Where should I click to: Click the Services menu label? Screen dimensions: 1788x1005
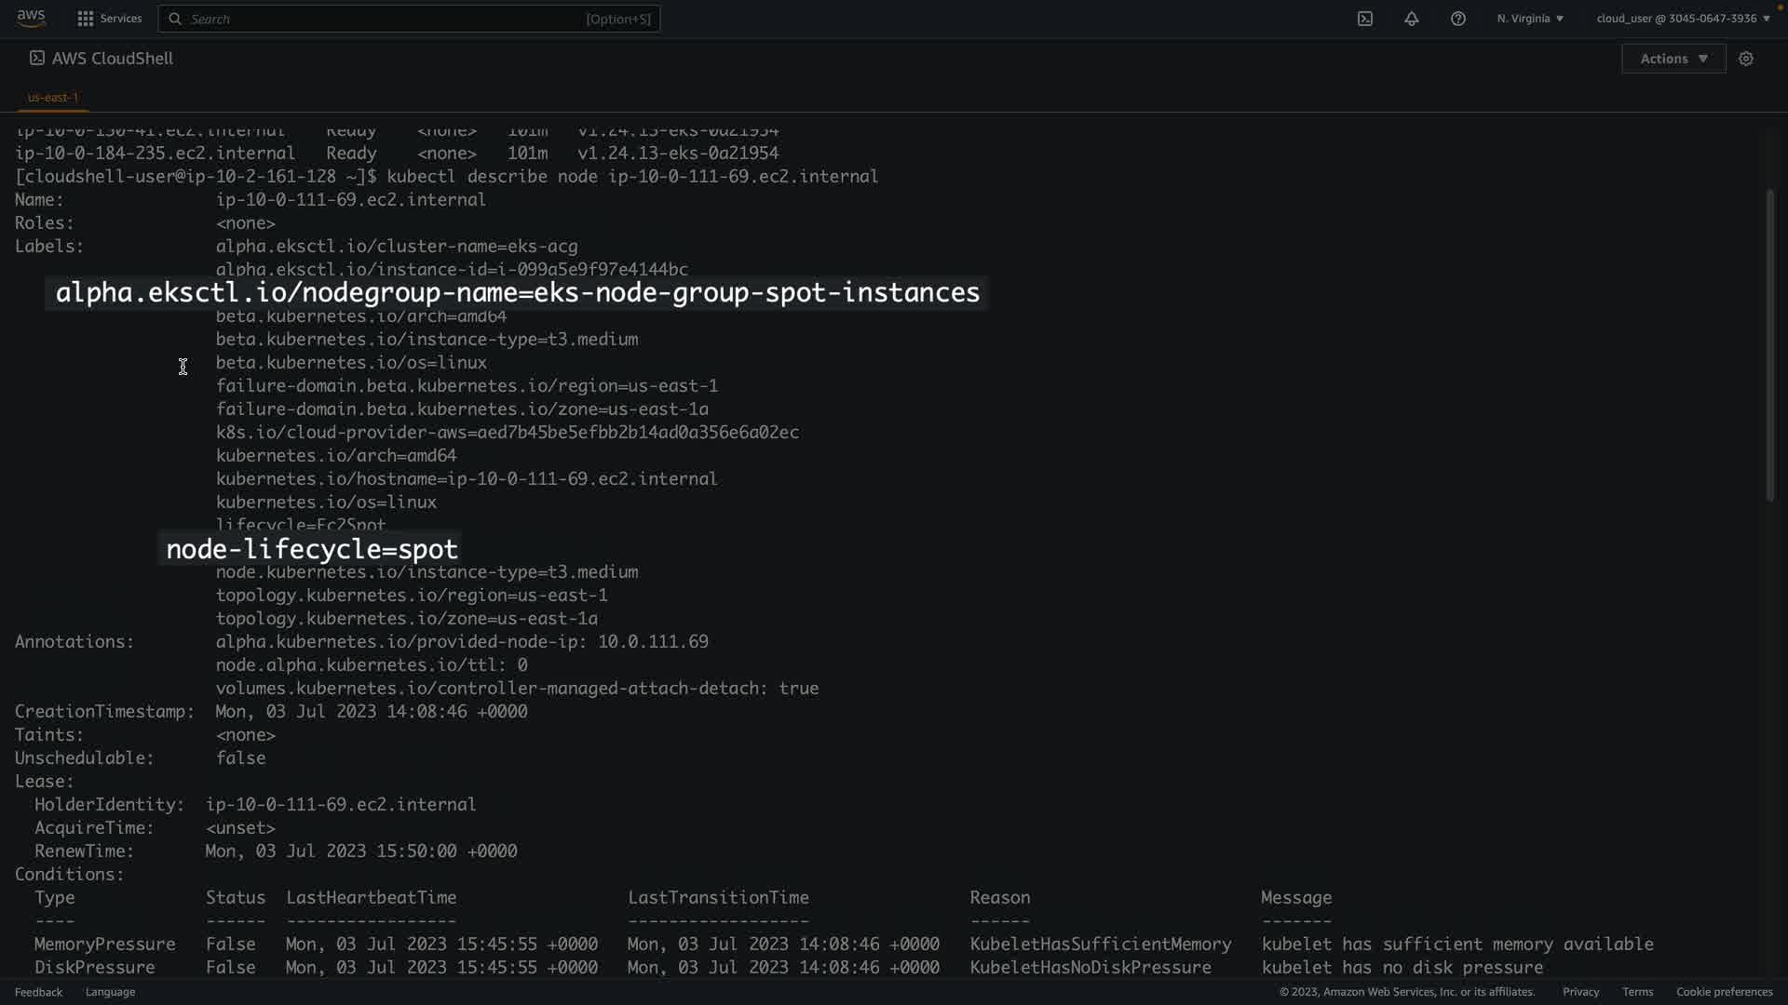coord(121,19)
